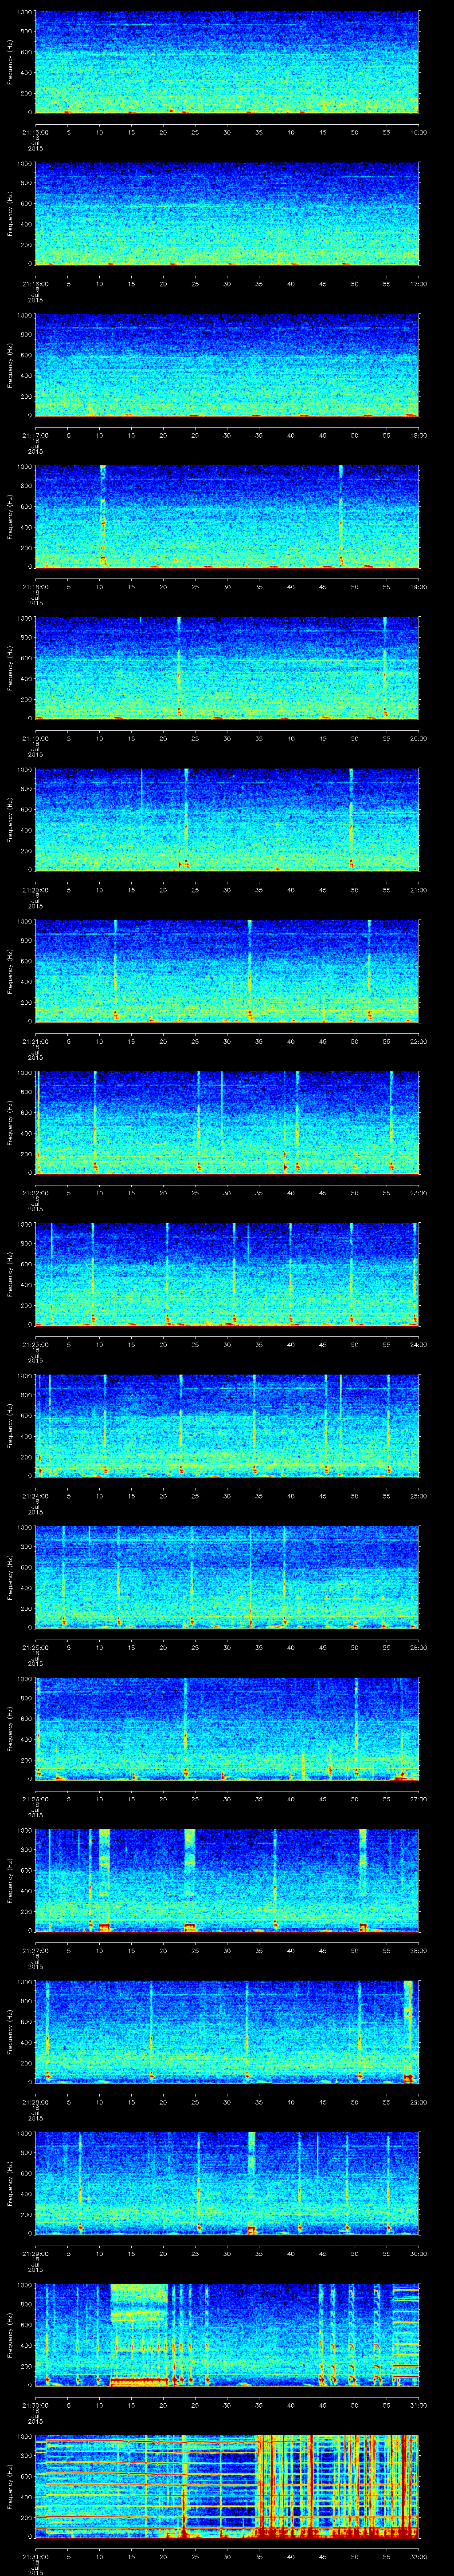Select the "25:00" end time label
454x2576 pixels.
click(x=419, y=1496)
